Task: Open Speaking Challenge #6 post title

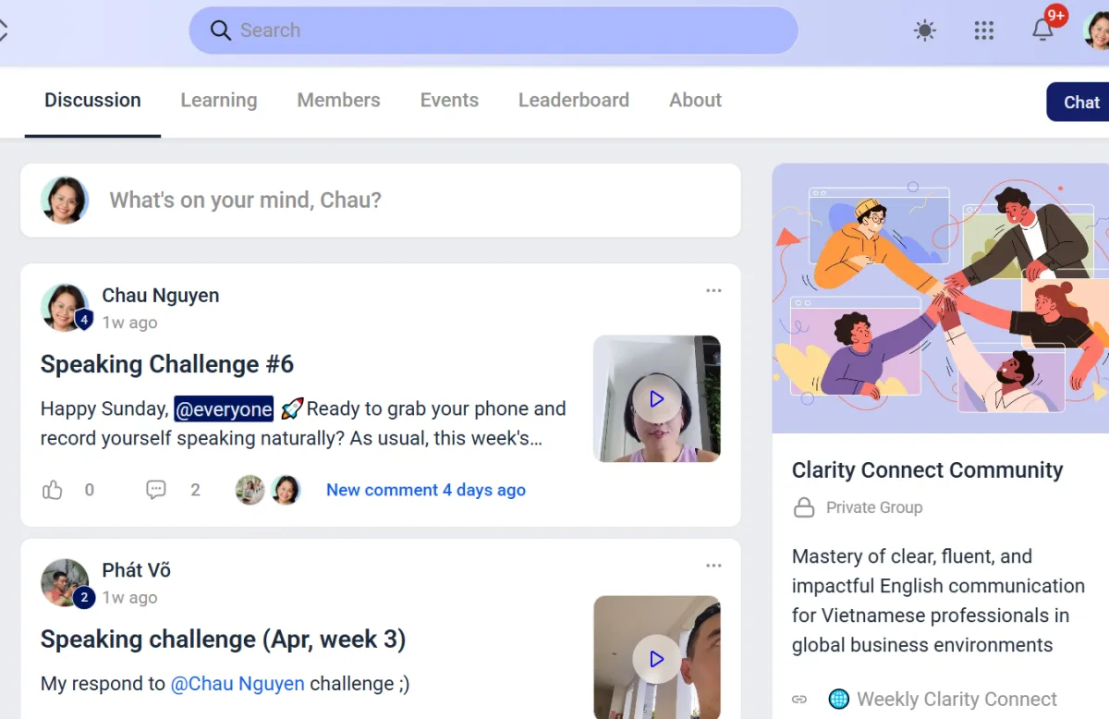Action: point(167,364)
